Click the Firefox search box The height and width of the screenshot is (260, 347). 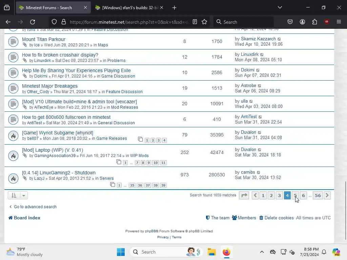243,22
